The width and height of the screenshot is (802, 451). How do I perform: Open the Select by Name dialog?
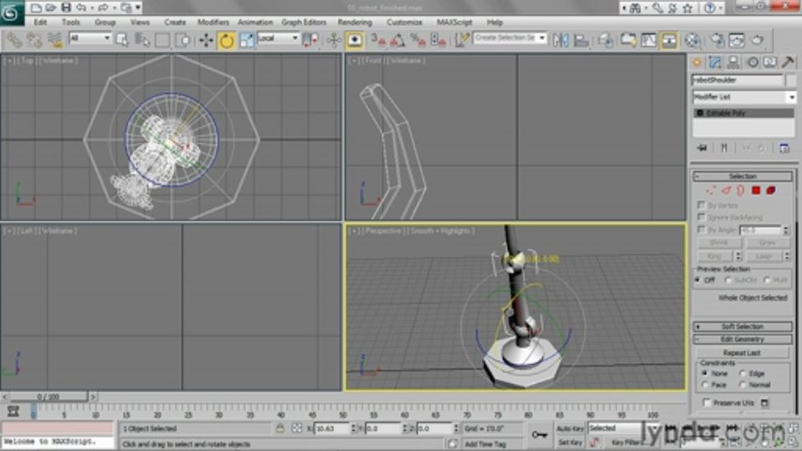coord(142,40)
